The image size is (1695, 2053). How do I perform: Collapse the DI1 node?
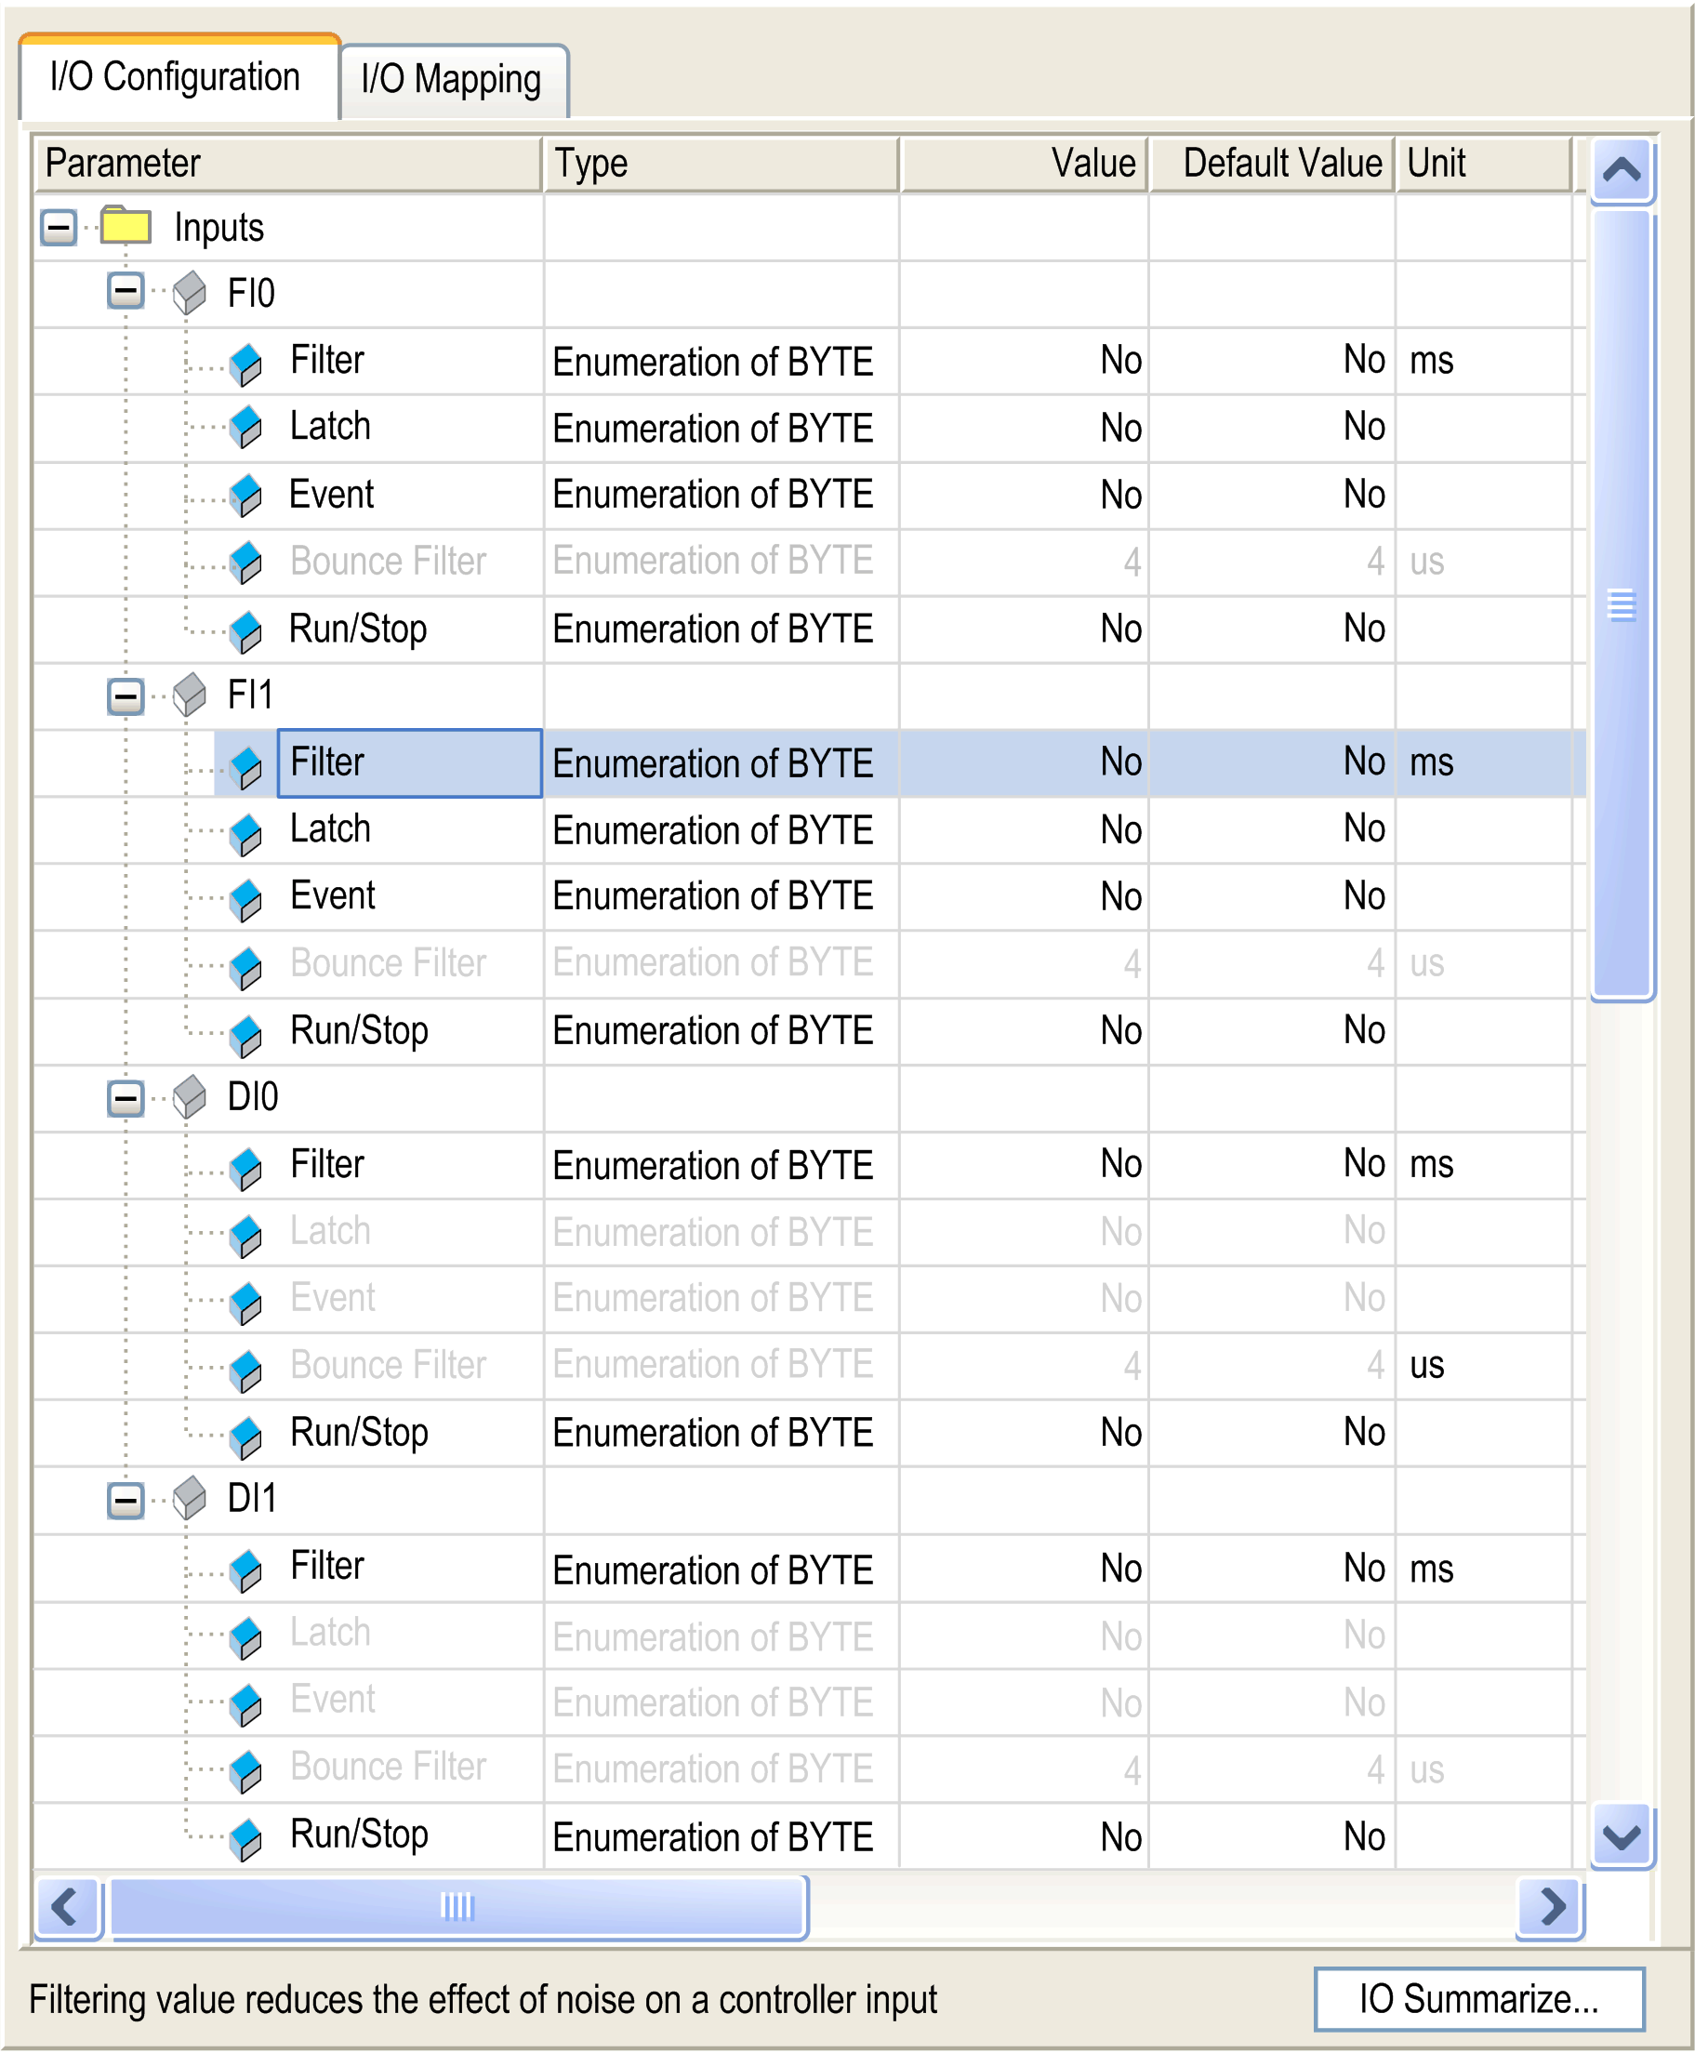click(x=125, y=1501)
